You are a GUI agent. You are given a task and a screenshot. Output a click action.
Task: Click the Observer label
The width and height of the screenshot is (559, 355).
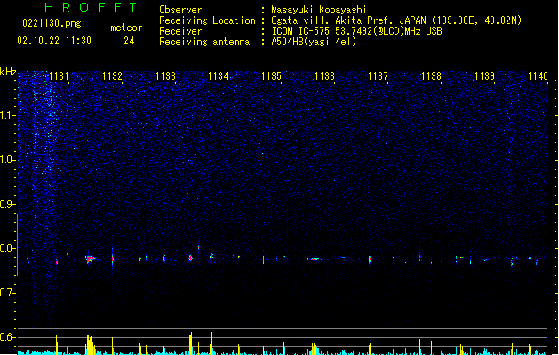(180, 10)
